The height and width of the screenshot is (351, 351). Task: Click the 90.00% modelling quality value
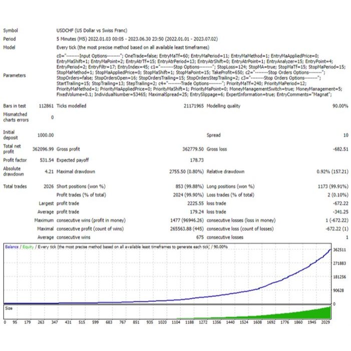pyautogui.click(x=339, y=106)
